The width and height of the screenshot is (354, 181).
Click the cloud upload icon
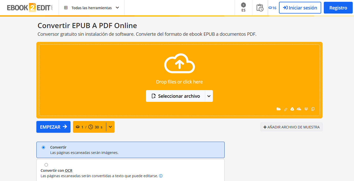click(179, 64)
